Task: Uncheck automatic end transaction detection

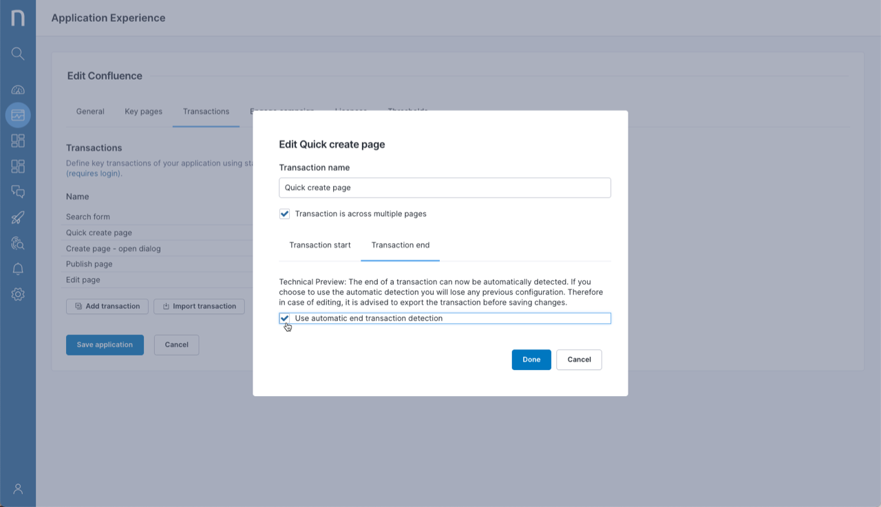Action: [x=284, y=318]
